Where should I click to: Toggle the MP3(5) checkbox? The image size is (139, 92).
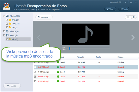click(7, 39)
